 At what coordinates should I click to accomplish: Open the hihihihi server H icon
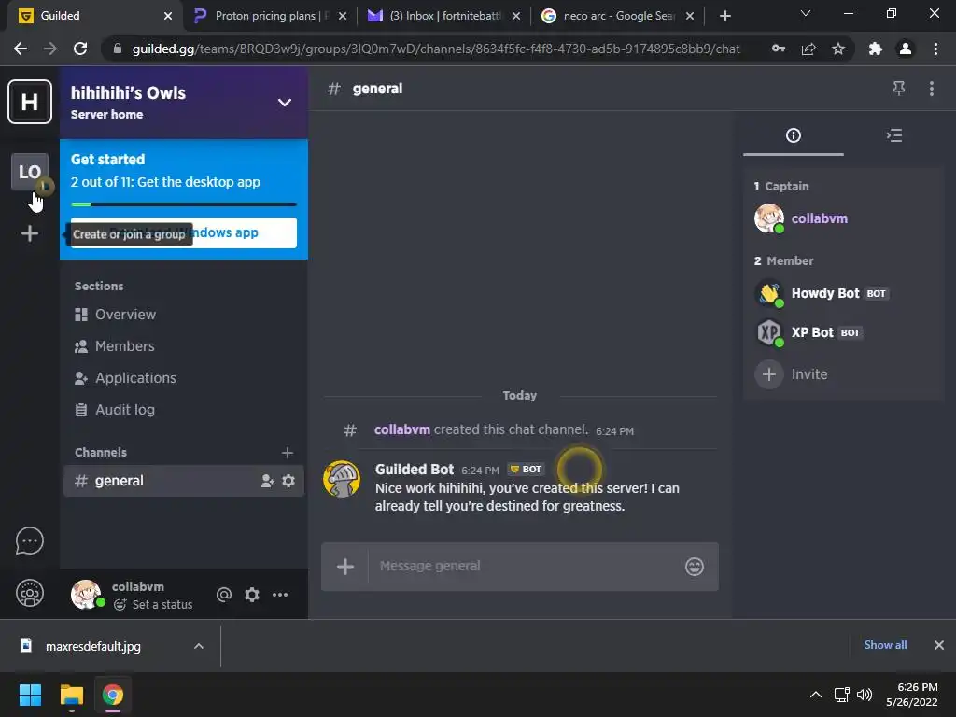(x=29, y=102)
